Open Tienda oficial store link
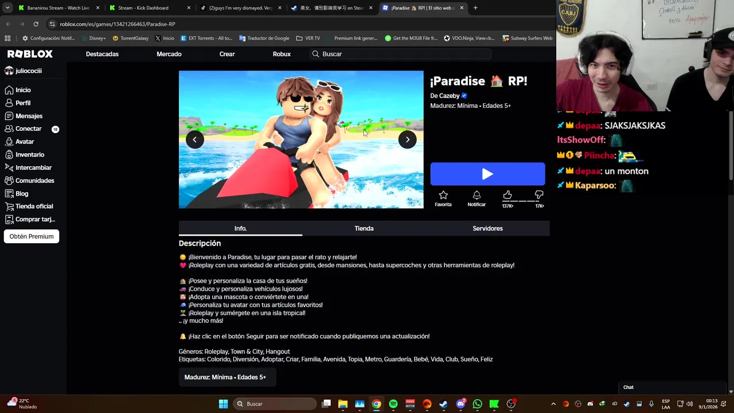This screenshot has width=734, height=413. click(34, 206)
